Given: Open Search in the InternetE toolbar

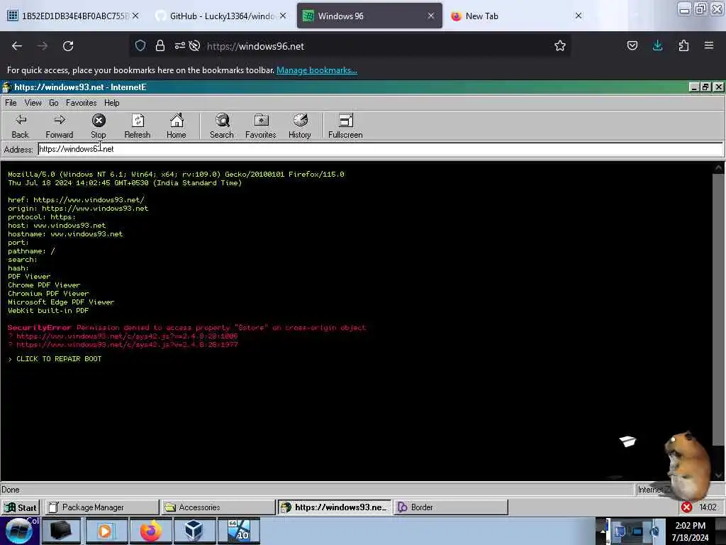Looking at the screenshot, I should click(222, 126).
